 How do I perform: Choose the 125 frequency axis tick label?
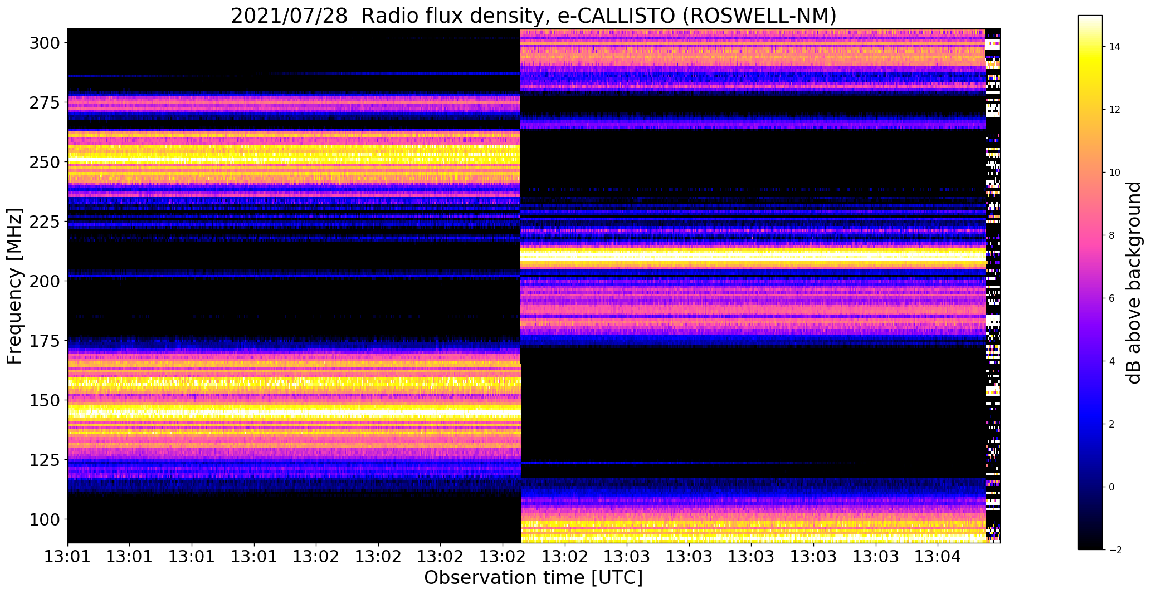click(x=45, y=460)
